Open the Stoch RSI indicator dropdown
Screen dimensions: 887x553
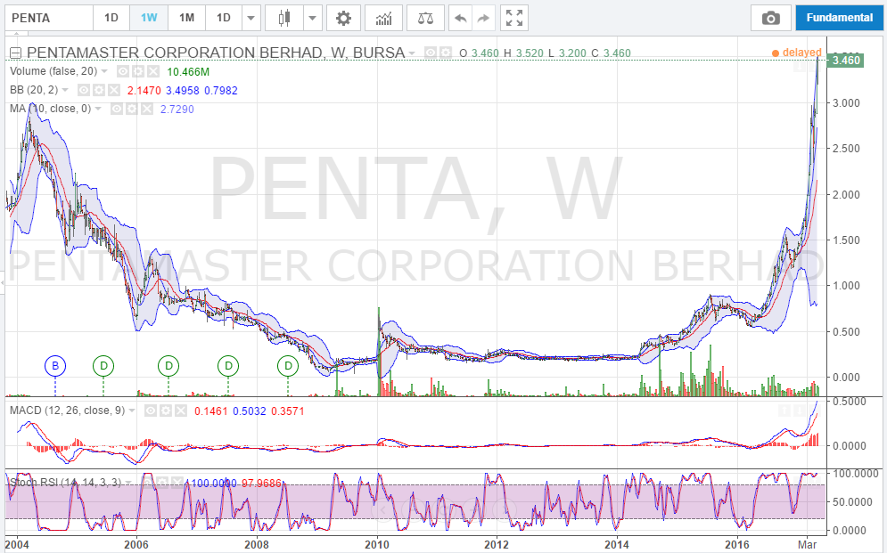click(128, 483)
